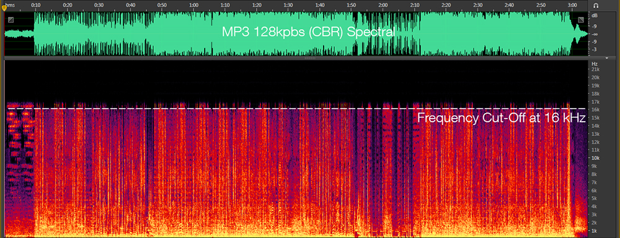
Task: Click the 1:30 mark on the time ruler
Action: (288, 5)
